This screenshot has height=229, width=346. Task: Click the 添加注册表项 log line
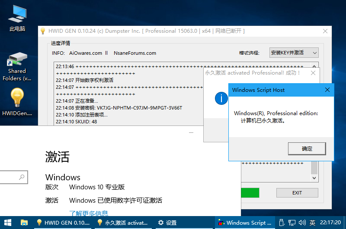pyautogui.click(x=82, y=115)
